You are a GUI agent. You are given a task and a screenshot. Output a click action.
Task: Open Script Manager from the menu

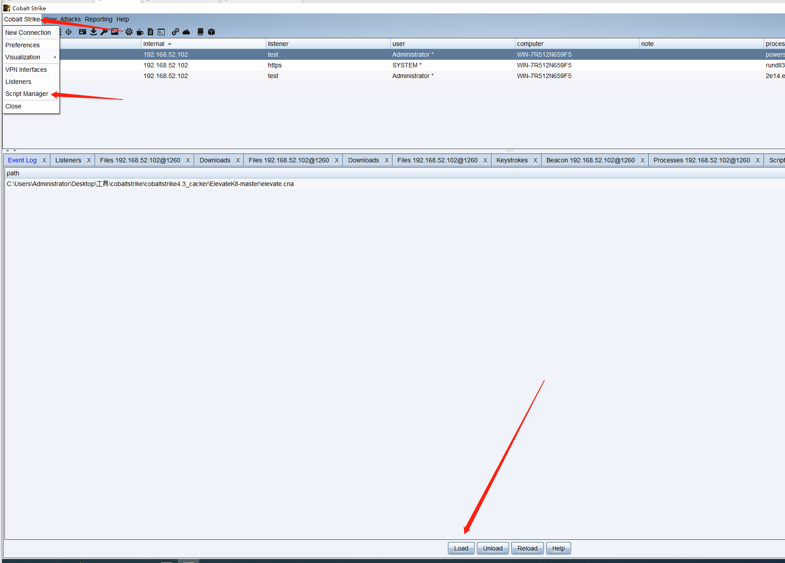(31, 94)
